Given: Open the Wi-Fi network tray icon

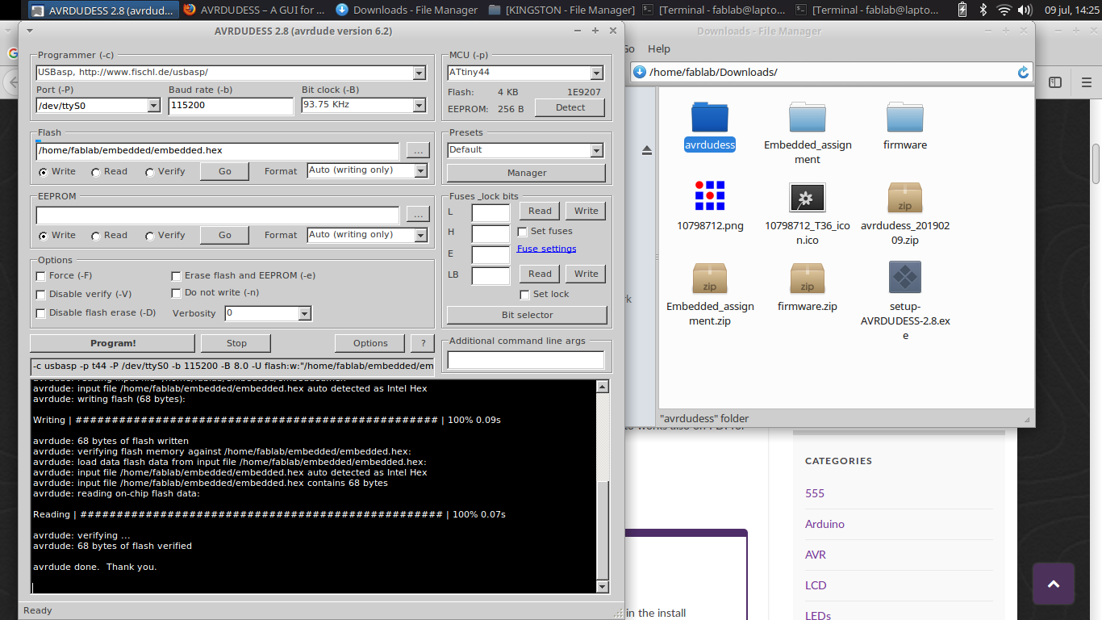Looking at the screenshot, I should [x=1004, y=10].
